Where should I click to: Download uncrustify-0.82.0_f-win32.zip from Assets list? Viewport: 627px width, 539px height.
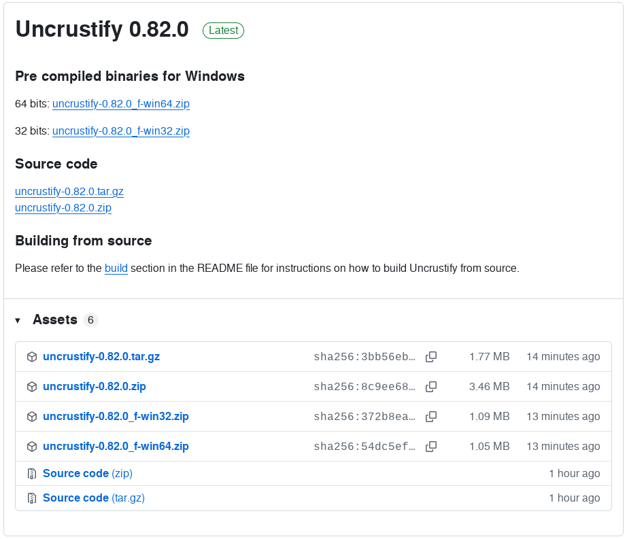[116, 417]
